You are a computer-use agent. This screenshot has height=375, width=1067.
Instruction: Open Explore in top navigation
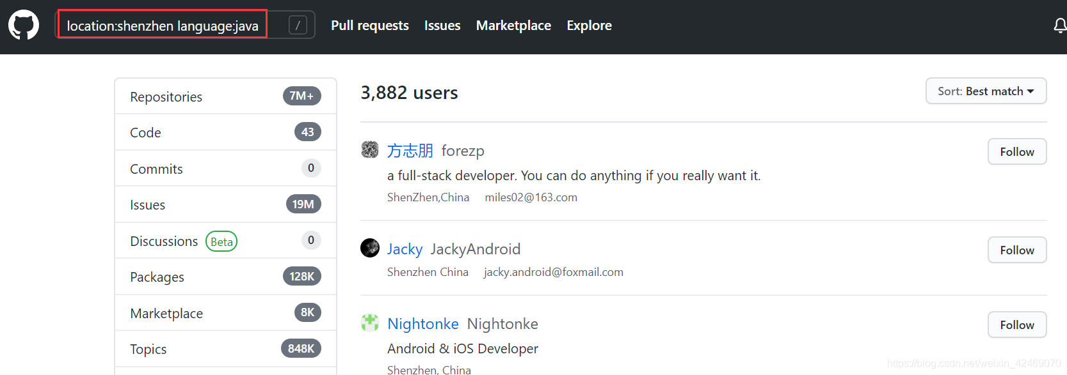point(589,26)
